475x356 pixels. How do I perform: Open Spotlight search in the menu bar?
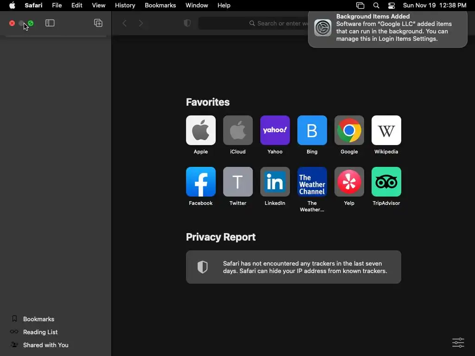pos(376,6)
